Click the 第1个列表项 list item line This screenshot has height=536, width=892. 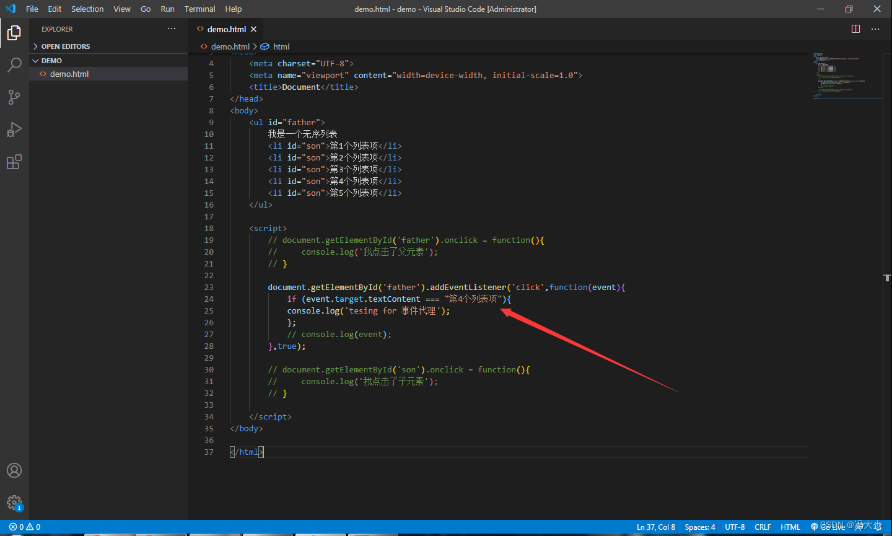coord(334,146)
